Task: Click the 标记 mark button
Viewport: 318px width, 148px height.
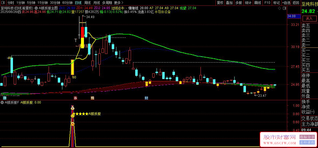Action: pos(276,3)
